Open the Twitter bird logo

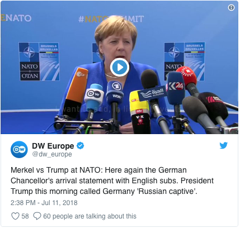click(x=223, y=145)
